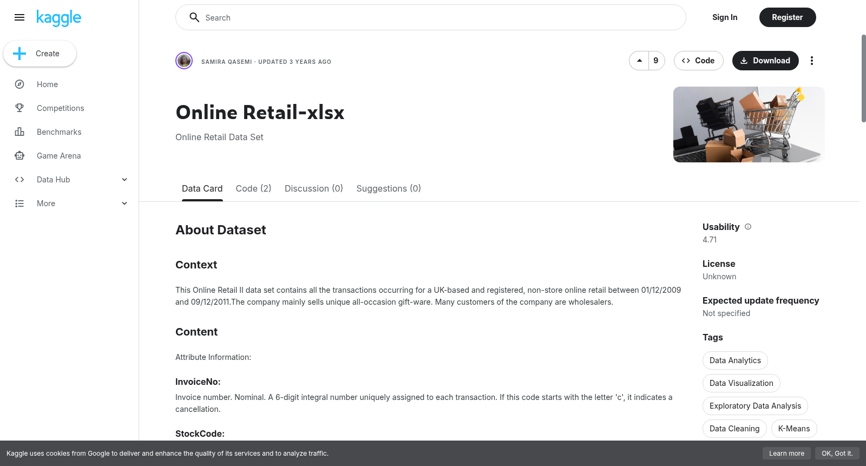
Task: Go to Competitions in sidebar
Action: click(61, 108)
